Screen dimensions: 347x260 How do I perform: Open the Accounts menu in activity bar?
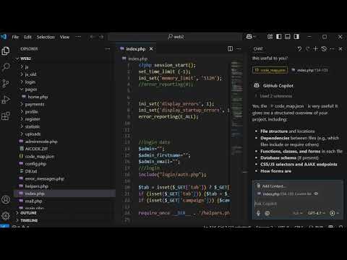6,199
